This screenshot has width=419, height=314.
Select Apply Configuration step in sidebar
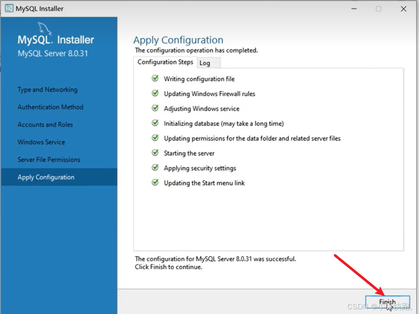pos(59,177)
